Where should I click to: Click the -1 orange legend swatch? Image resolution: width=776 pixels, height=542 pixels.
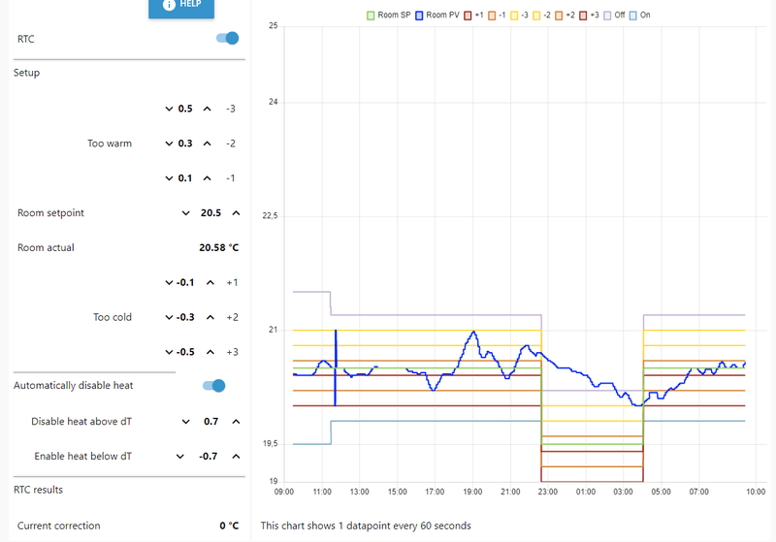(492, 16)
